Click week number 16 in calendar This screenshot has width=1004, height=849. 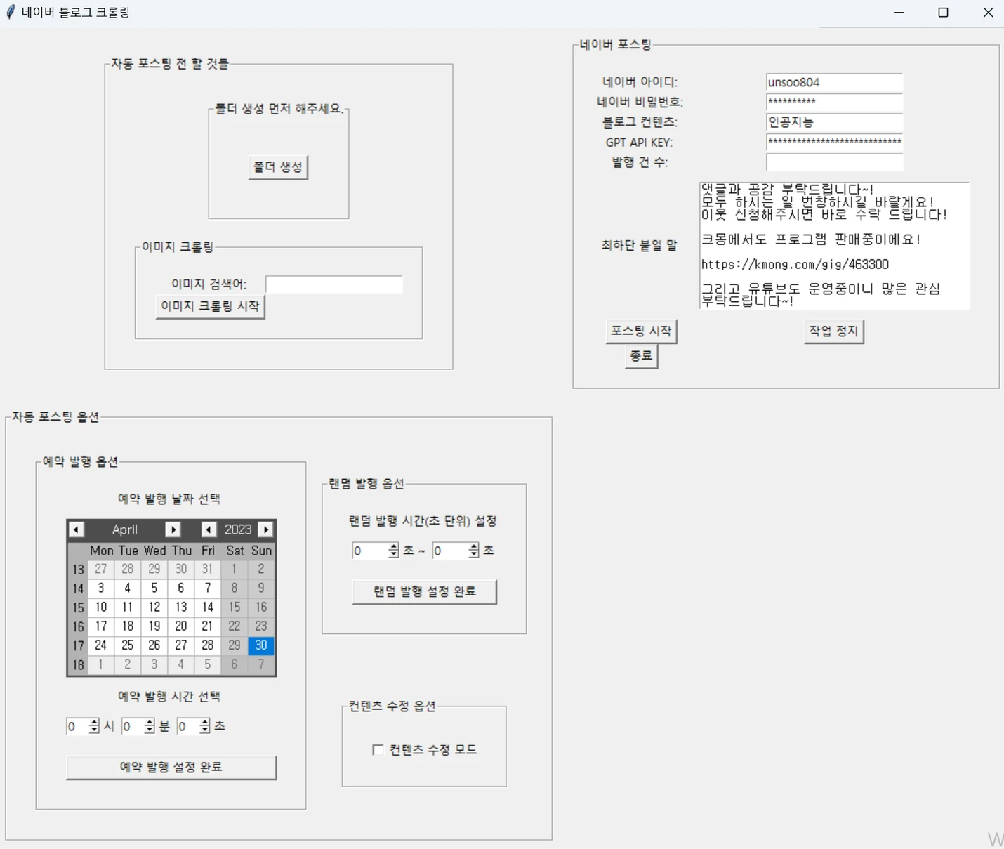tap(78, 626)
